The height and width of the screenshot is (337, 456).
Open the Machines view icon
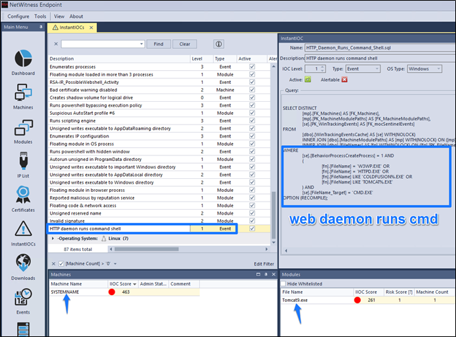(x=23, y=96)
